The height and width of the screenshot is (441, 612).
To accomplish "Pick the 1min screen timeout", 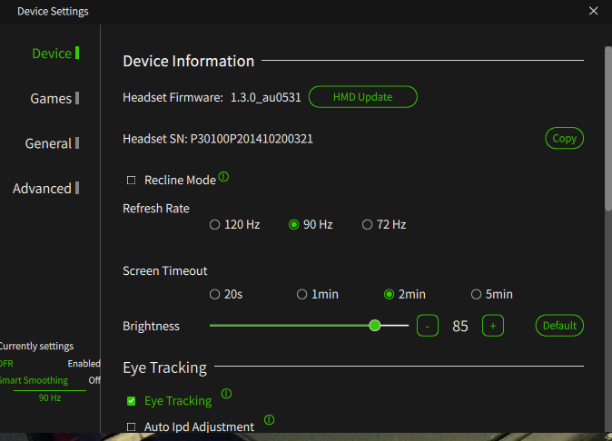I will (x=301, y=294).
